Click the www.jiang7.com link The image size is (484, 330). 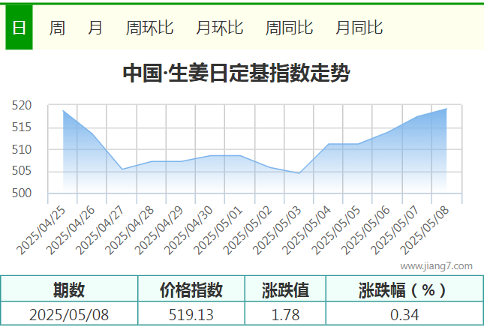(x=436, y=265)
